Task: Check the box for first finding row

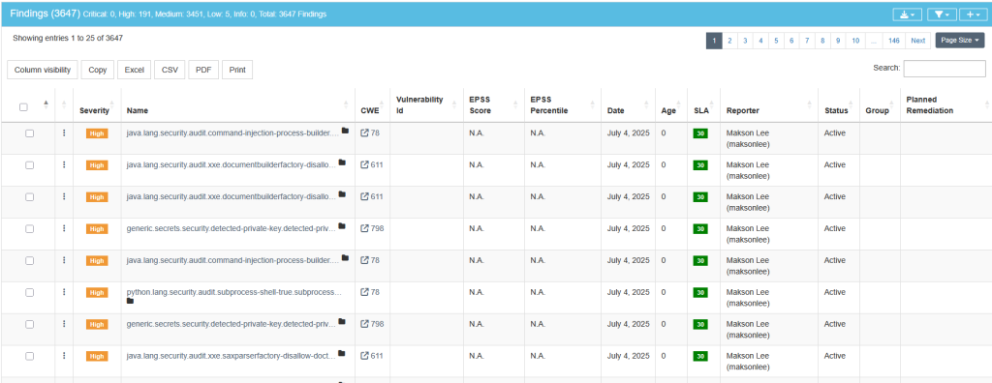Action: [x=30, y=133]
